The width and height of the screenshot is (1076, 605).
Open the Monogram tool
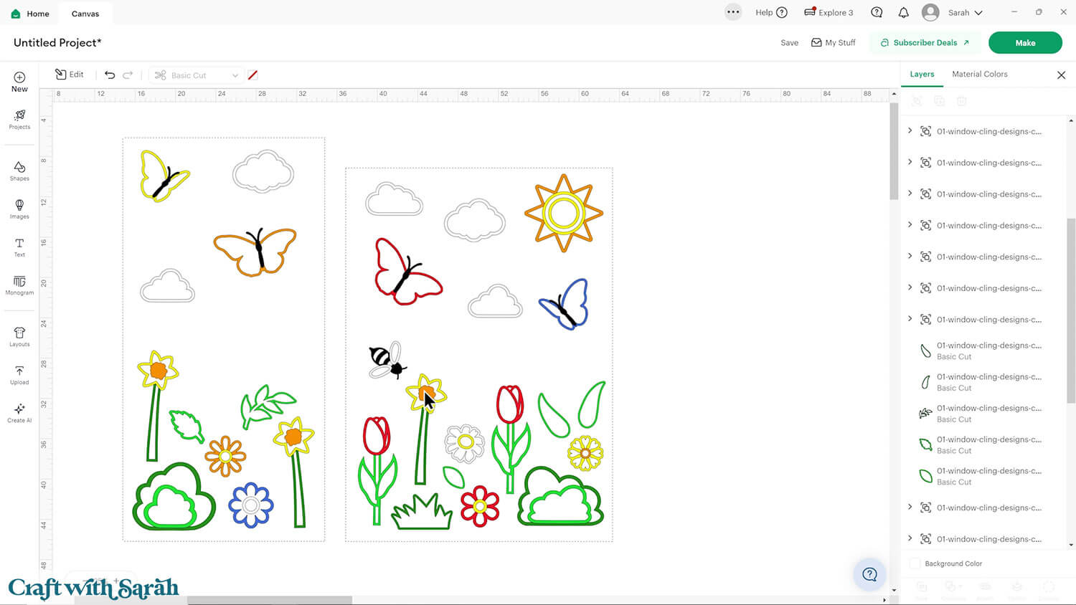pos(19,285)
